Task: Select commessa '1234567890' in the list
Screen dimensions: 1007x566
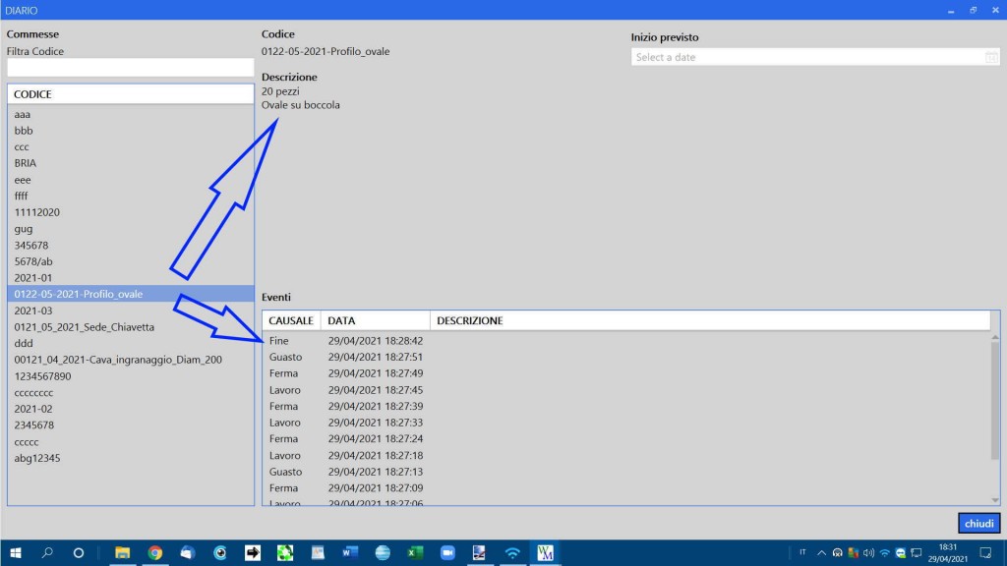Action: tap(131, 376)
